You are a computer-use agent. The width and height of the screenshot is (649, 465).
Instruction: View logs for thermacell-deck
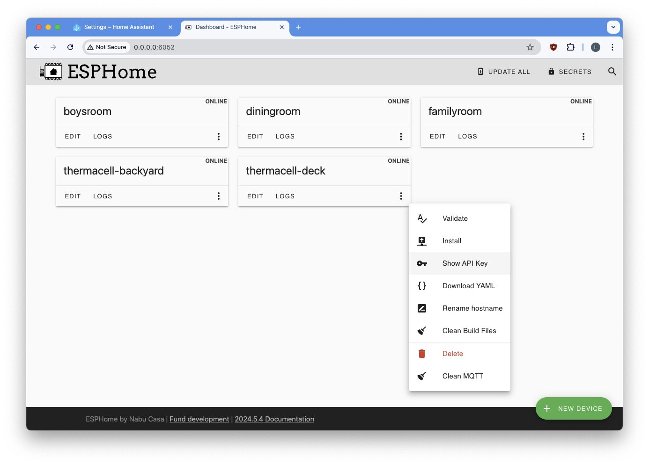tap(285, 196)
